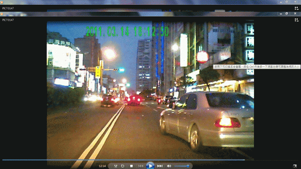Enter full screen mode icon bottom-right
Viewport: 301px width, 169px height.
(295, 166)
